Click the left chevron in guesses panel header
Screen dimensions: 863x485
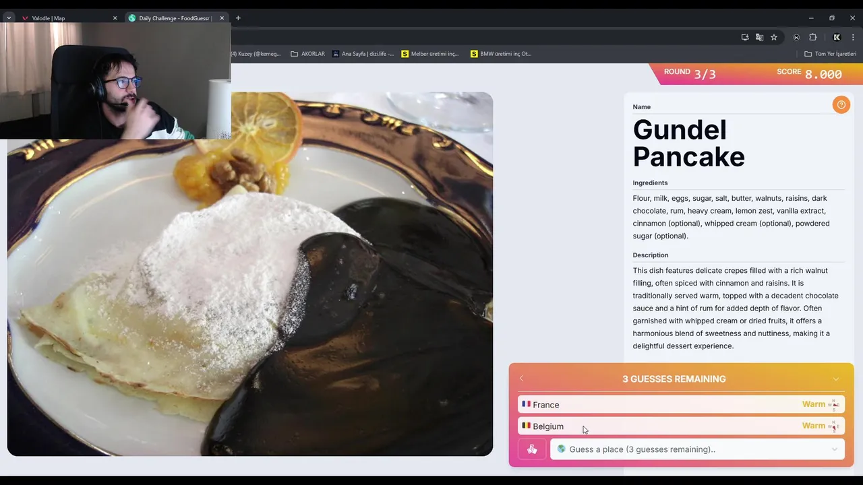click(521, 379)
